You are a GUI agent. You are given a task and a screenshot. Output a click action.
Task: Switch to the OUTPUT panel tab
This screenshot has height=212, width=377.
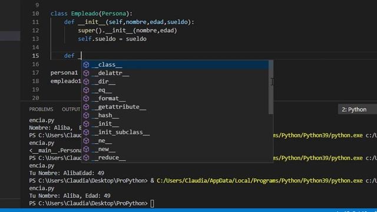(x=71, y=110)
